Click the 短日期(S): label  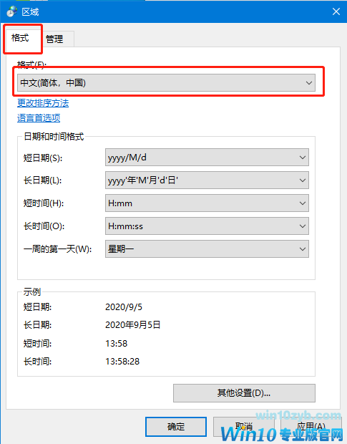tap(43, 158)
